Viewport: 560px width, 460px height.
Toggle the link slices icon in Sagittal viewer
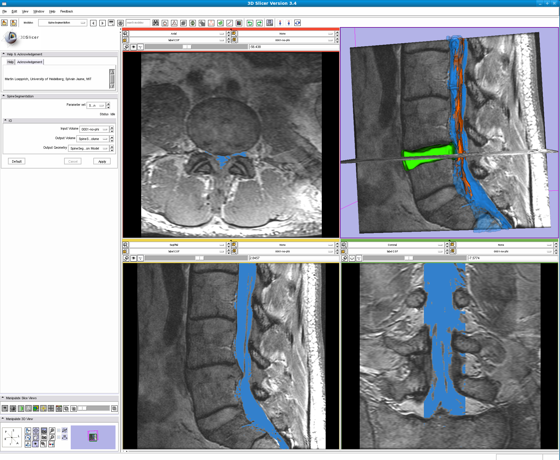(x=126, y=258)
